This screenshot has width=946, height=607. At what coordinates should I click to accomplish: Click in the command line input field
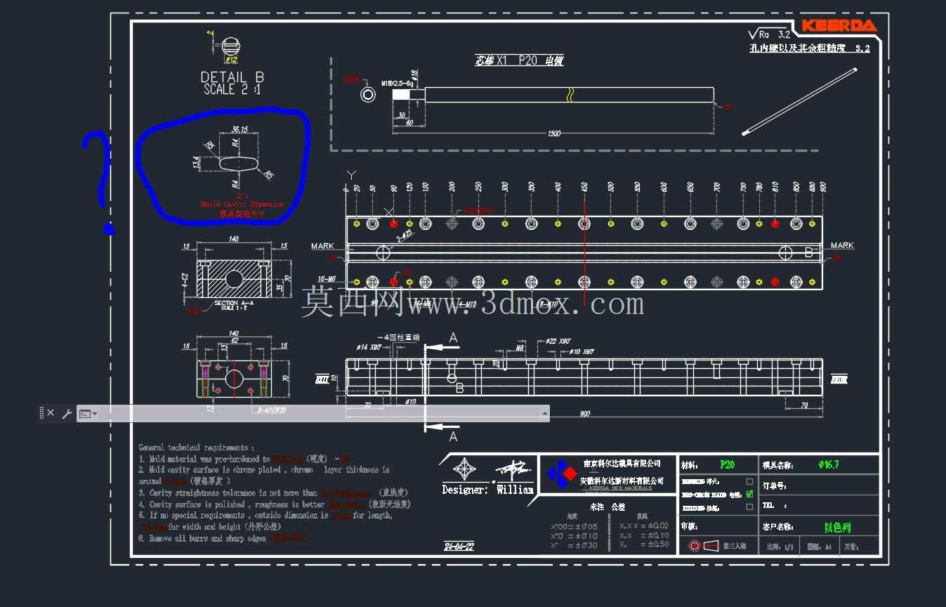[x=320, y=414]
